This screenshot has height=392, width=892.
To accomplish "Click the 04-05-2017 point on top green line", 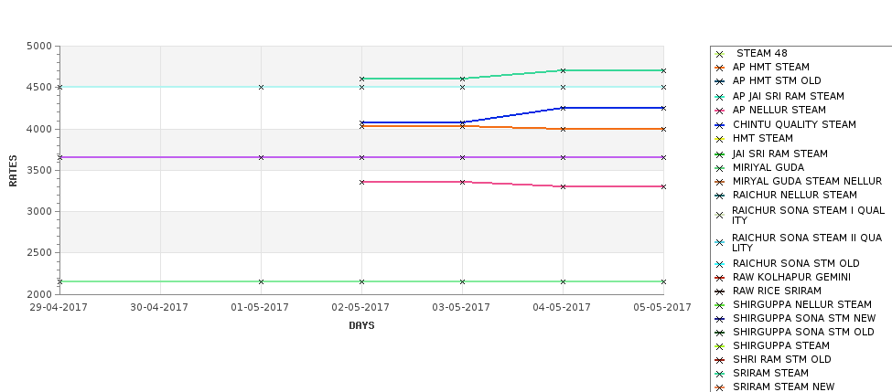I will tap(564, 70).
